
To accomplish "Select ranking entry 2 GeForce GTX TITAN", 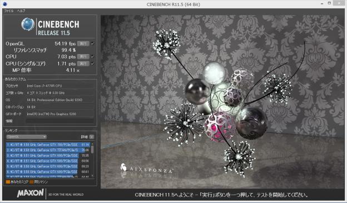I will pos(48,150).
